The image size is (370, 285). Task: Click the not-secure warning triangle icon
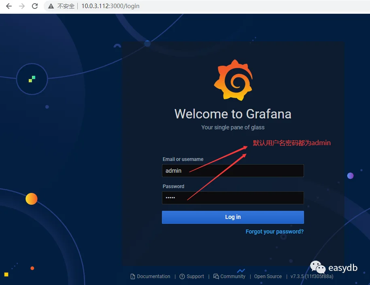tap(51, 6)
